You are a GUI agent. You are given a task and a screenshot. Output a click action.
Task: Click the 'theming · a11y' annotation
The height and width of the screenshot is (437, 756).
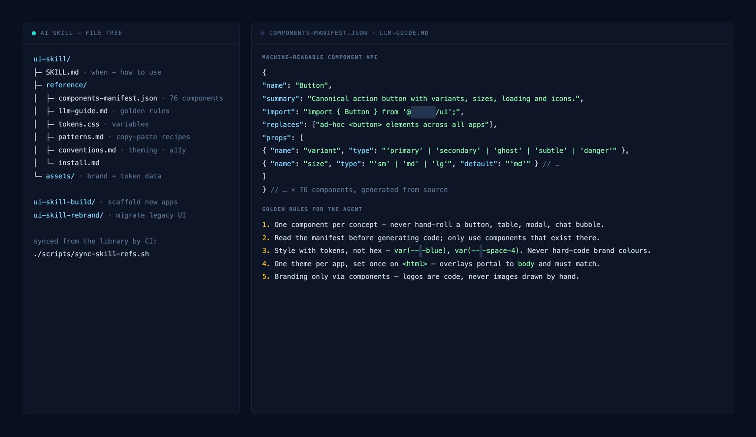click(x=157, y=150)
